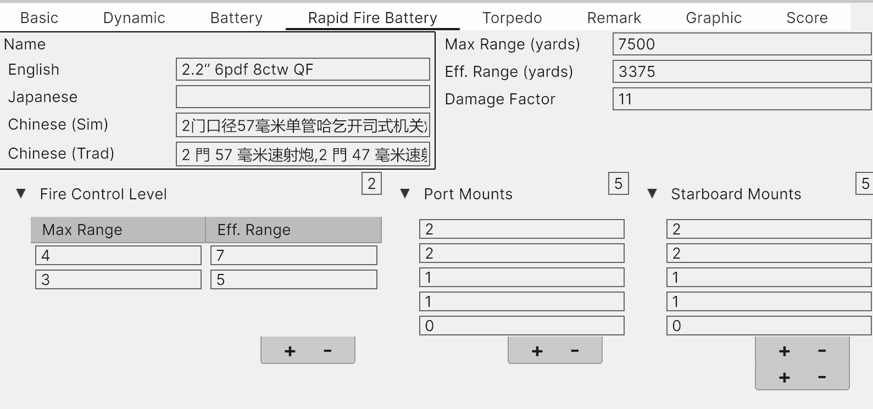Click the bottom-most plus button
Screen dimensions: 873x409
tap(785, 378)
